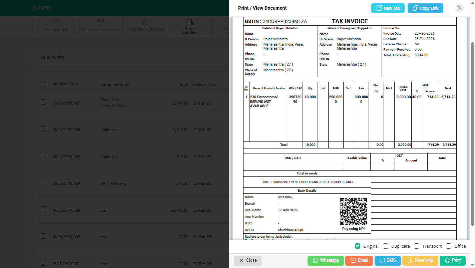Tick the Transport copy checkbox

(417, 246)
